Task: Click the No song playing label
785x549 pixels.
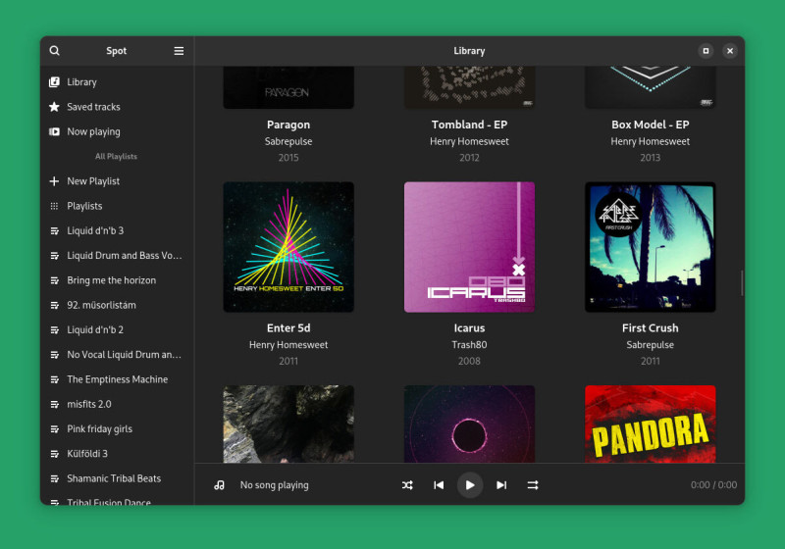Action: (x=275, y=485)
